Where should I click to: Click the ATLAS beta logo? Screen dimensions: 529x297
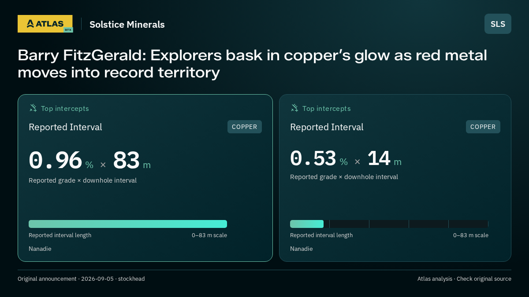tap(45, 24)
